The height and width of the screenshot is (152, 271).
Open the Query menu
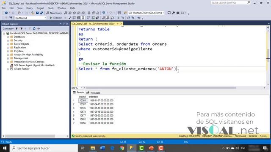[29, 8]
